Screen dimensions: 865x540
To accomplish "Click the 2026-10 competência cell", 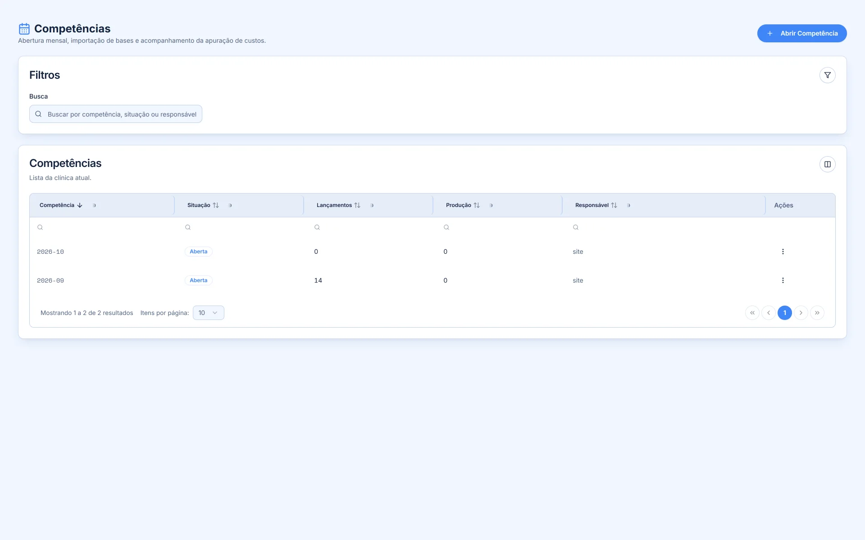I will click(x=50, y=252).
